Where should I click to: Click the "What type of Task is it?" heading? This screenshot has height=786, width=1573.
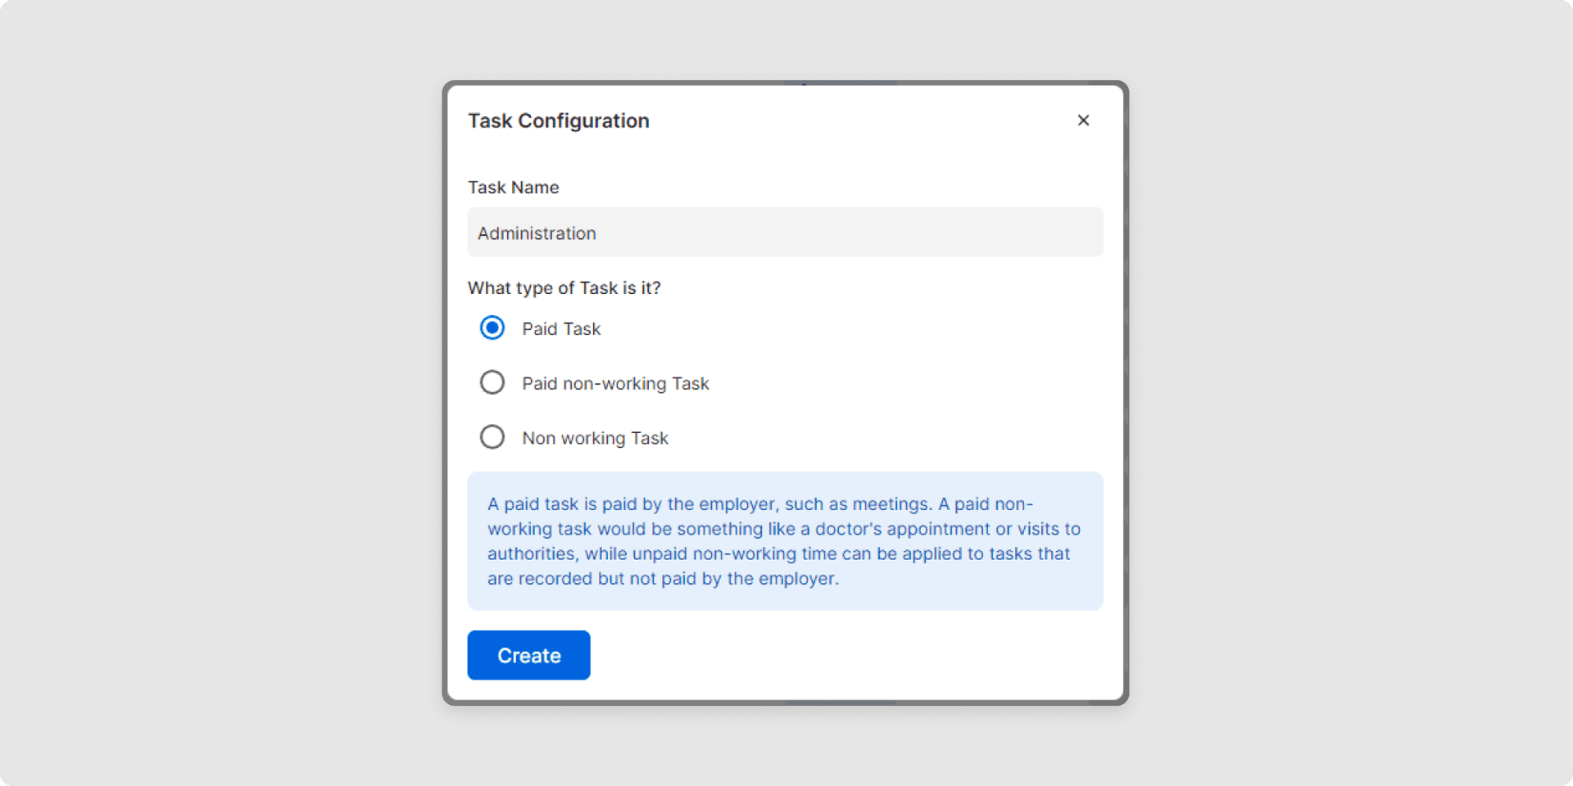564,288
